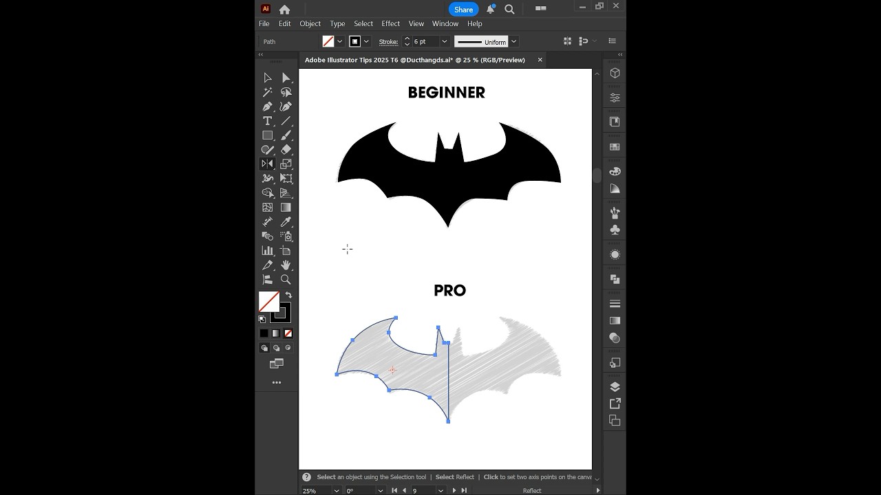Open fill color dropdown in control bar
The height and width of the screenshot is (495, 881).
point(339,41)
